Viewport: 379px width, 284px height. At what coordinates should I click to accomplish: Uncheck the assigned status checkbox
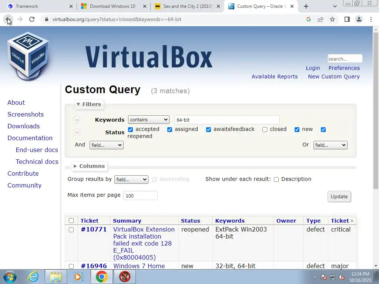pyautogui.click(x=170, y=130)
